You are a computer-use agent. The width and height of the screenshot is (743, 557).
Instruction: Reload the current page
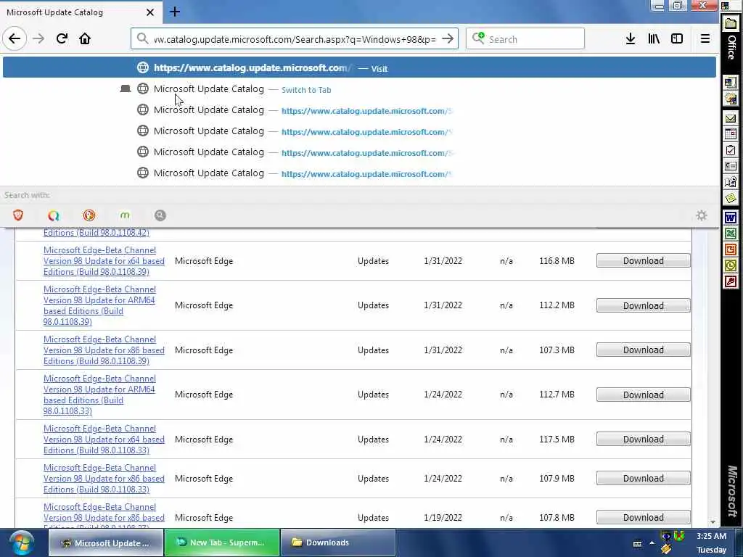pos(62,38)
